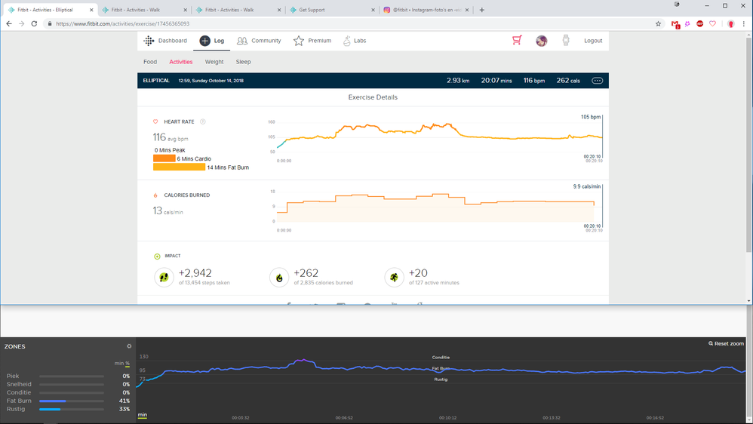Click the AdBlock Plus extension icon
This screenshot has width=753, height=424.
click(x=699, y=23)
